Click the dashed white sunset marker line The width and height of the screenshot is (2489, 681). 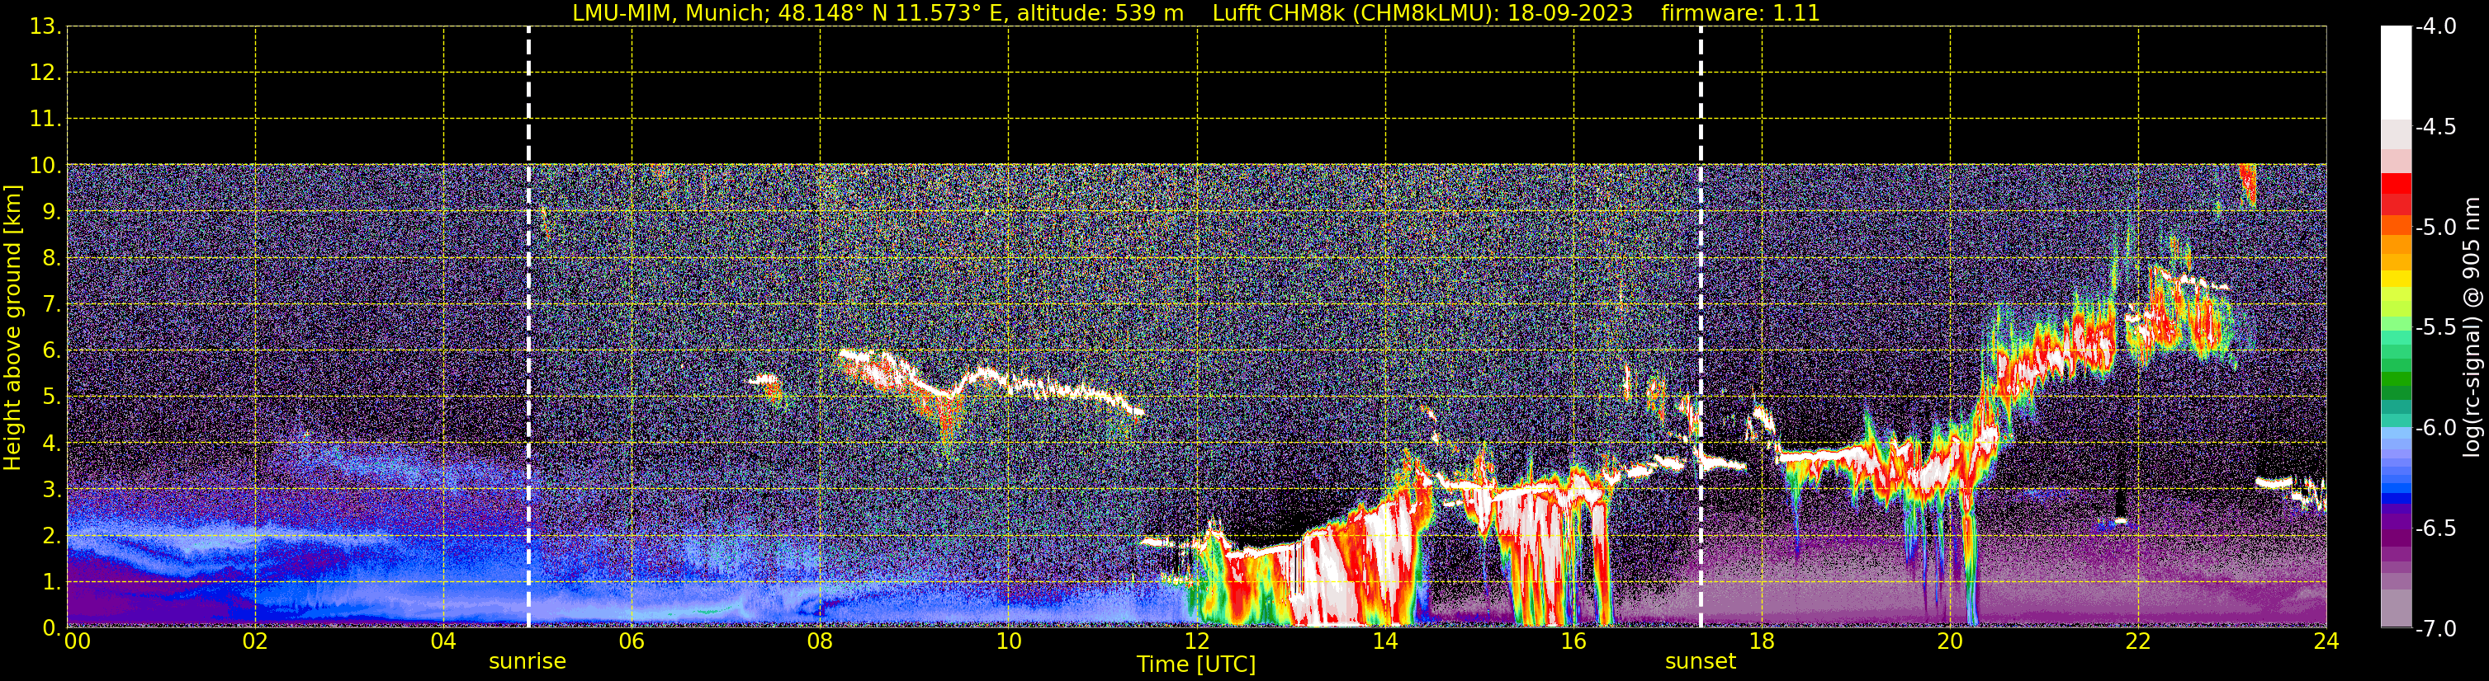(x=1701, y=327)
